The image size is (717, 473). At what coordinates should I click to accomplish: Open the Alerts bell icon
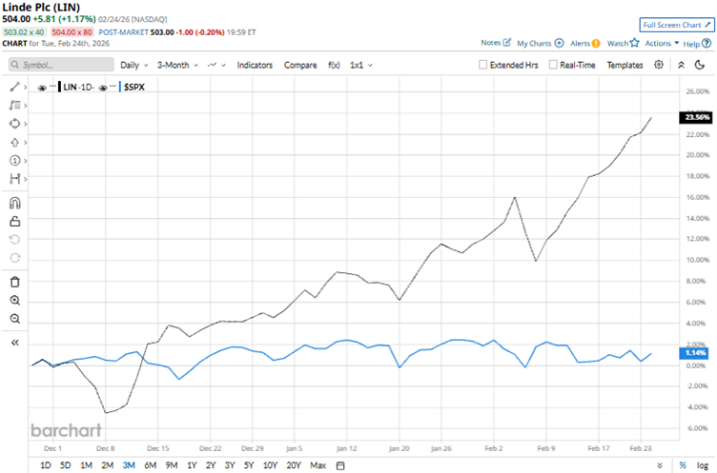tap(596, 44)
